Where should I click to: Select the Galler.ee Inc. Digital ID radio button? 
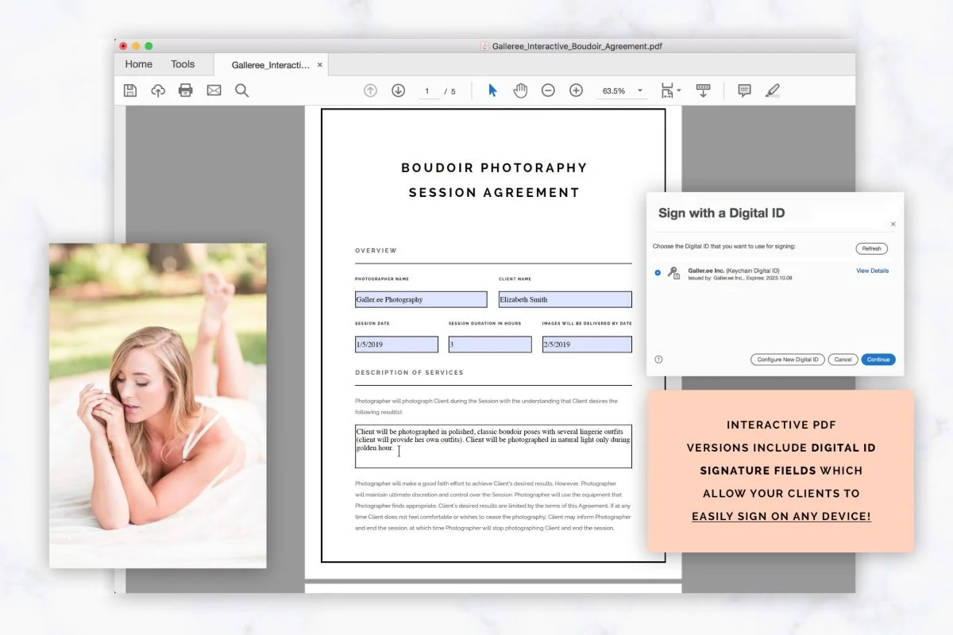658,272
